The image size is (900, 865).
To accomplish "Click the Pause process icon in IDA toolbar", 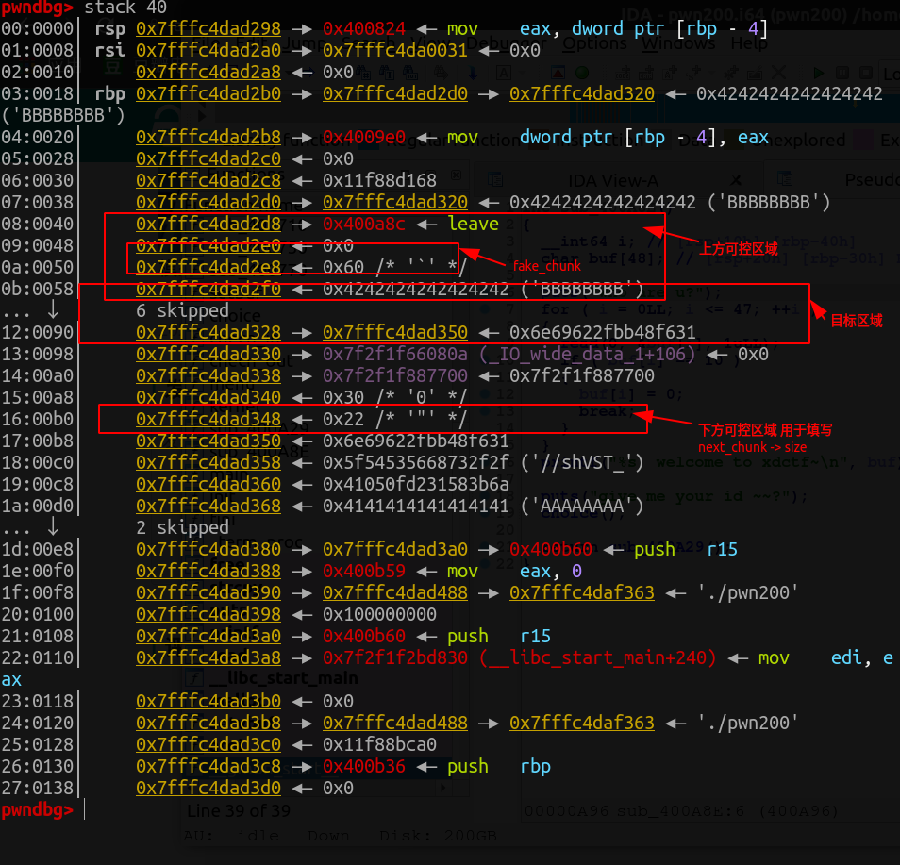I will (842, 72).
